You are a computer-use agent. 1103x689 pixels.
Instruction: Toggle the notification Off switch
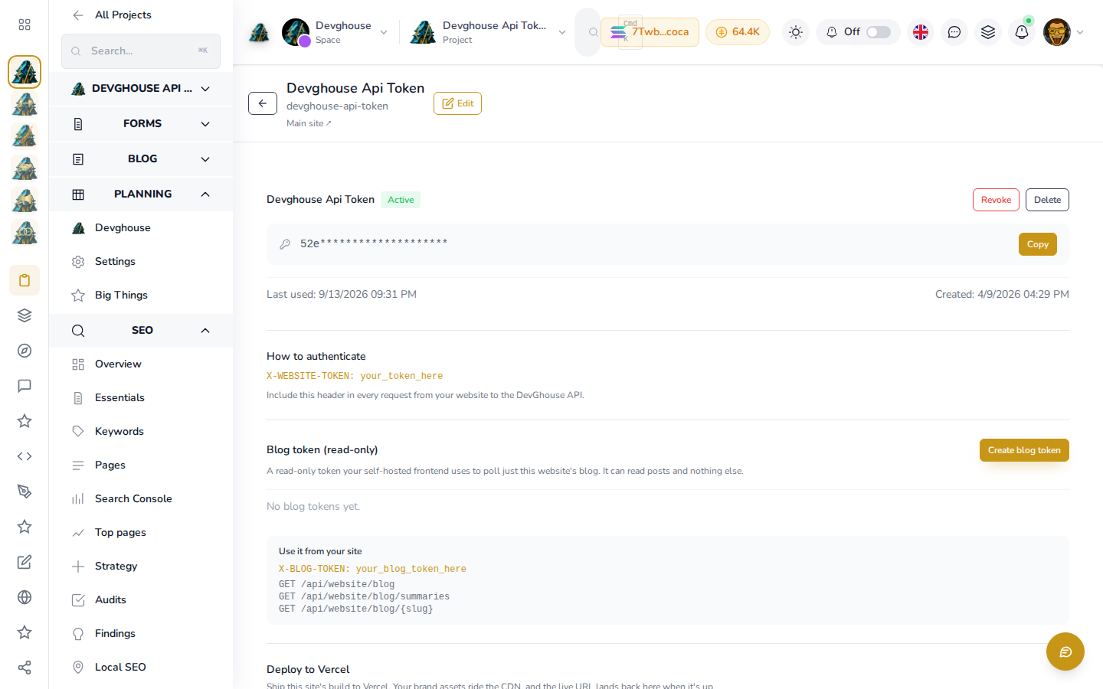[879, 32]
